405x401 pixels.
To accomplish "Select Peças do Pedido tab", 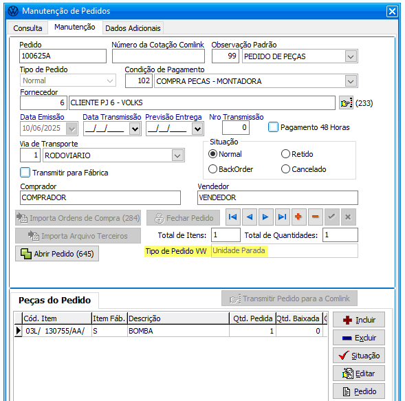I will point(55,300).
